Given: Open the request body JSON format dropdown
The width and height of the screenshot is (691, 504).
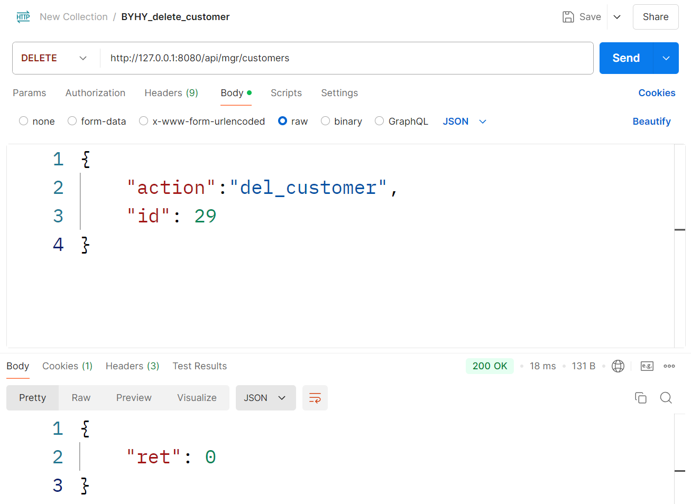Looking at the screenshot, I should pyautogui.click(x=465, y=122).
